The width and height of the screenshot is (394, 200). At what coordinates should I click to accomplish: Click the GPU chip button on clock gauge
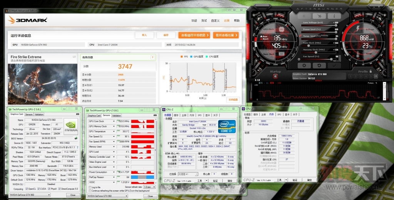pyautogui.click(x=282, y=29)
